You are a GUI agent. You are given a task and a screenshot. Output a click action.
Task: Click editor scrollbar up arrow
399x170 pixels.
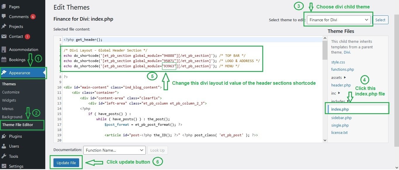pos(325,38)
